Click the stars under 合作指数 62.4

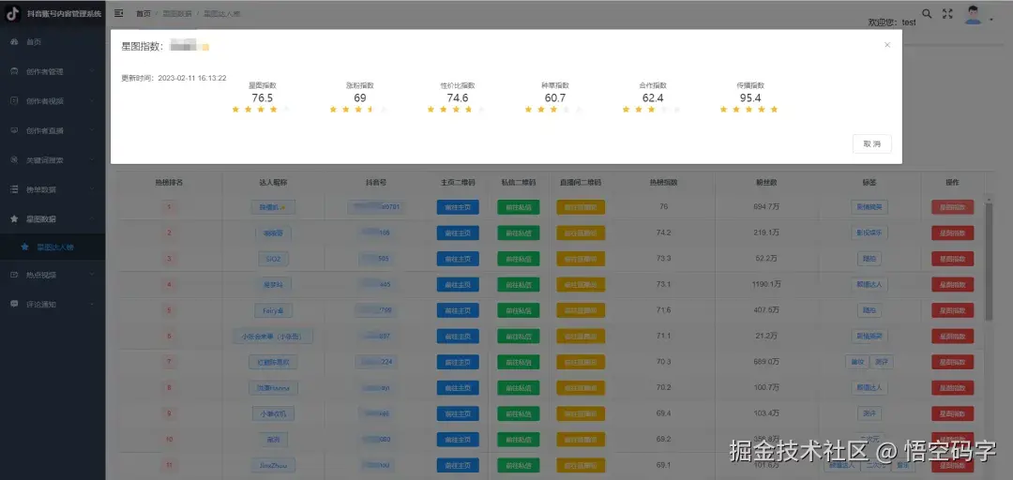653,109
